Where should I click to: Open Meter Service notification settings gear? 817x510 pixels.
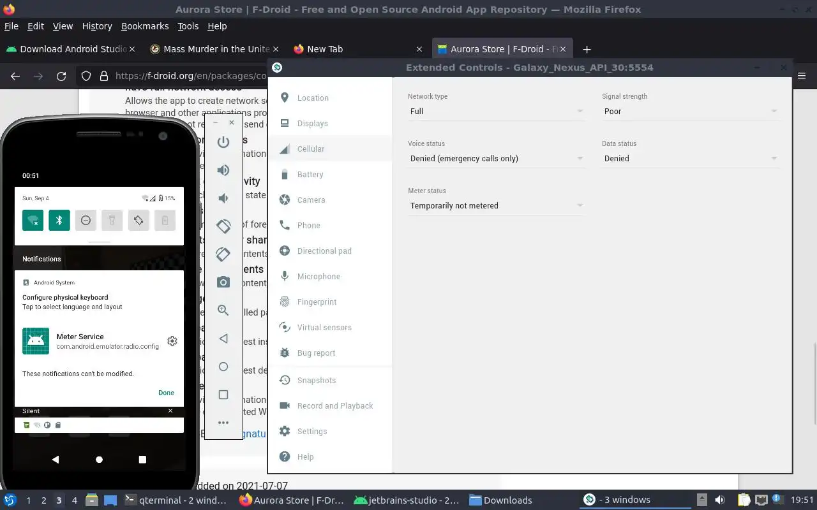coord(172,341)
